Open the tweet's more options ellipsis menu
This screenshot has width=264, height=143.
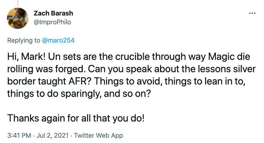[252, 13]
